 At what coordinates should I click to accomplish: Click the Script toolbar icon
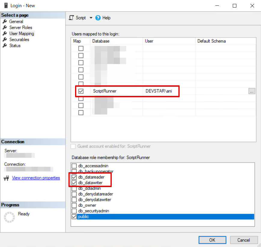click(71, 18)
